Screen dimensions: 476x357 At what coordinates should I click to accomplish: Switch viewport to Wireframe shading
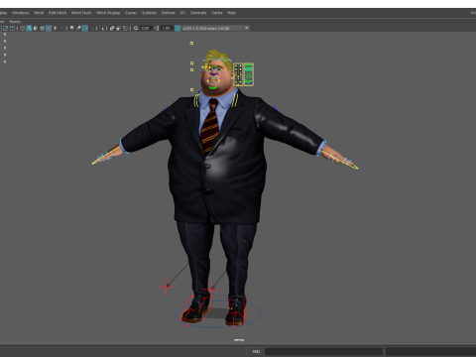[22, 28]
